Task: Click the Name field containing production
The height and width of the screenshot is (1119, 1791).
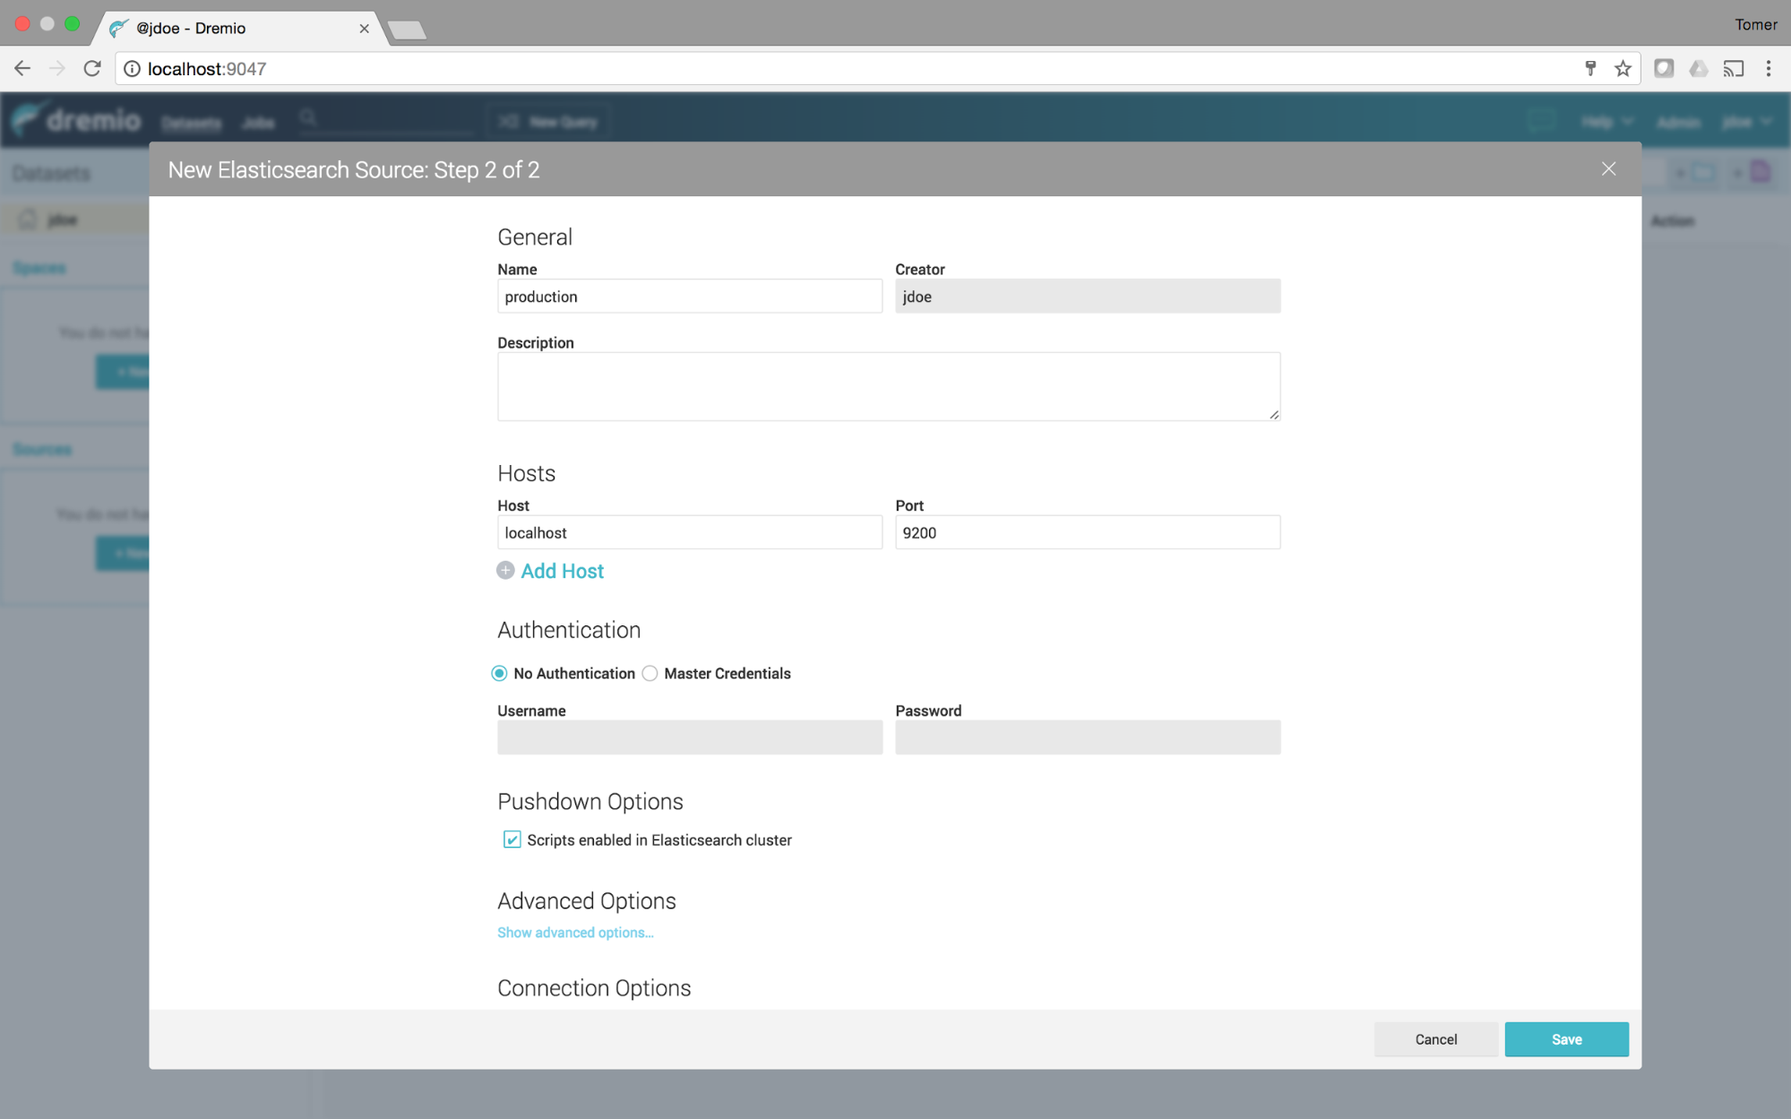Action: point(689,297)
